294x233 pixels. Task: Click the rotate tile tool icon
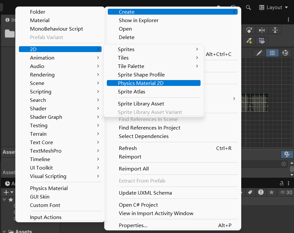point(249,30)
